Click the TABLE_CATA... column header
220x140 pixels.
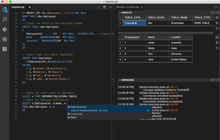pos(135,17)
